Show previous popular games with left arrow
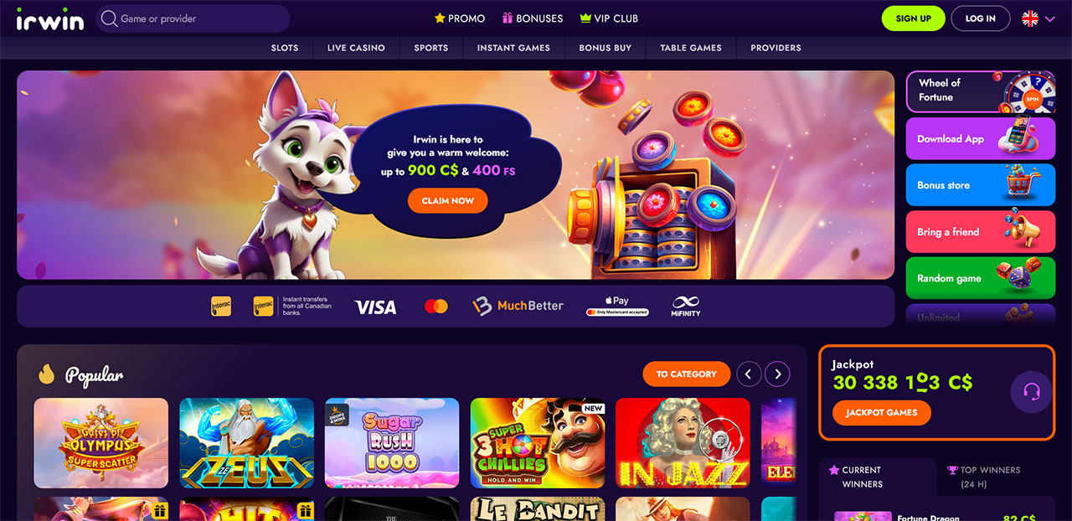The height and width of the screenshot is (521, 1072). coord(749,374)
